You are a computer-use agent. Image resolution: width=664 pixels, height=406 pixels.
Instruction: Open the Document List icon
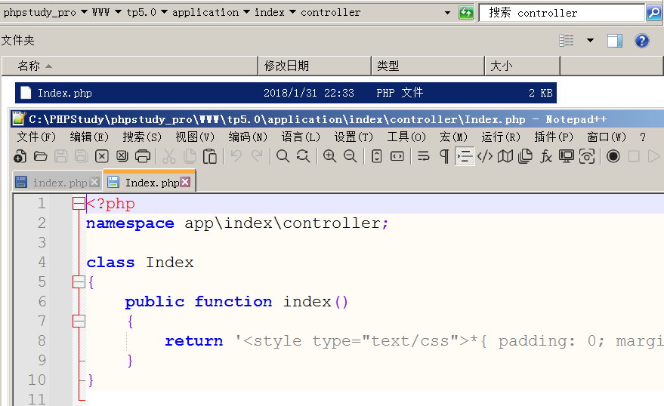coord(526,156)
